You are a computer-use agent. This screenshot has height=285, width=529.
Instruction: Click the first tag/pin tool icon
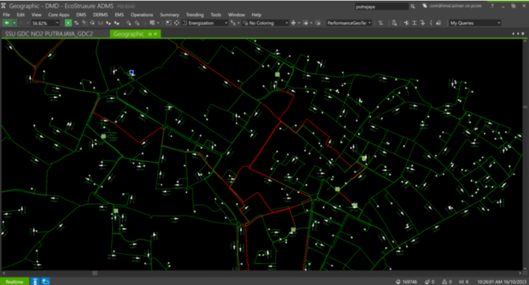tap(129, 23)
